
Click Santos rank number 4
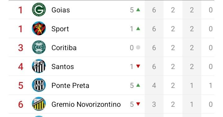tap(21, 67)
